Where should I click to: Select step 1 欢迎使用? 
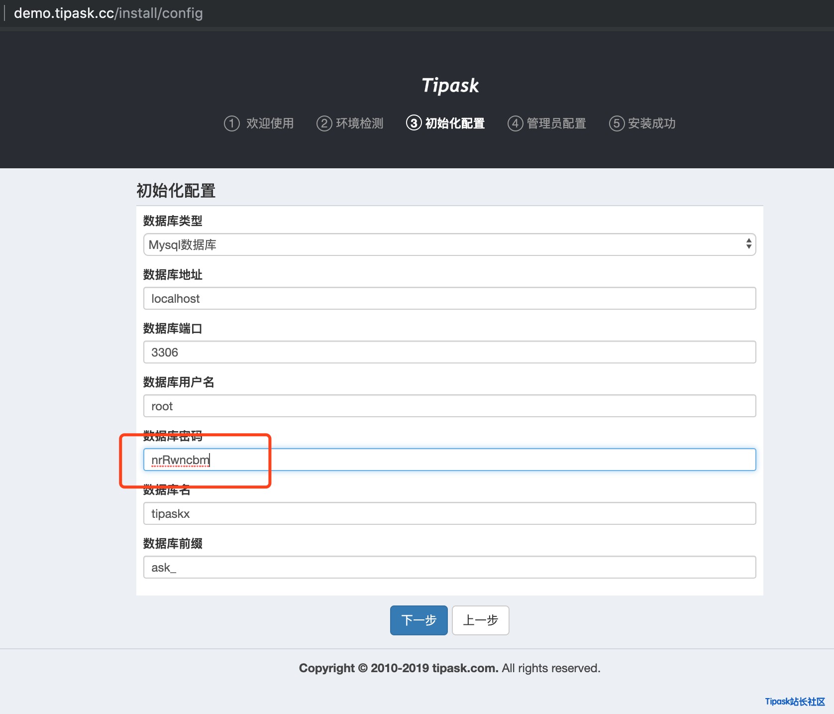coord(259,123)
